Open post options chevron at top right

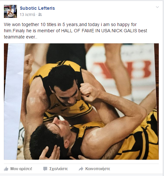tap(157, 7)
